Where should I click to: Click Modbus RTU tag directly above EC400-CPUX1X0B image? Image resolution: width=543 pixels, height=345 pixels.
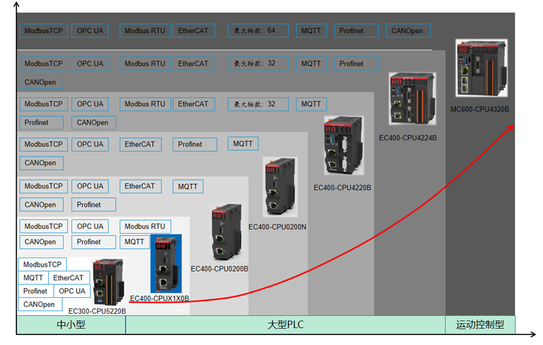[146, 226]
